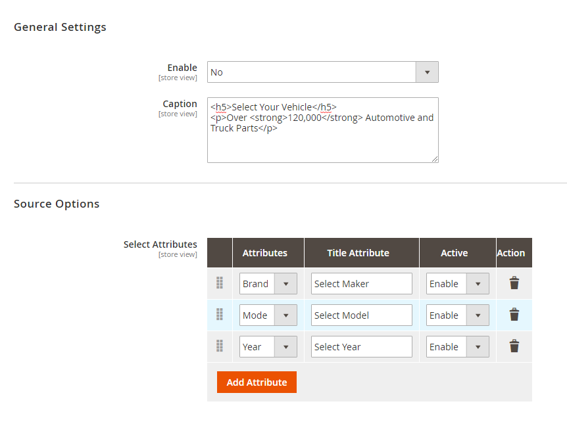Open Active dropdown for Brand row

[457, 283]
